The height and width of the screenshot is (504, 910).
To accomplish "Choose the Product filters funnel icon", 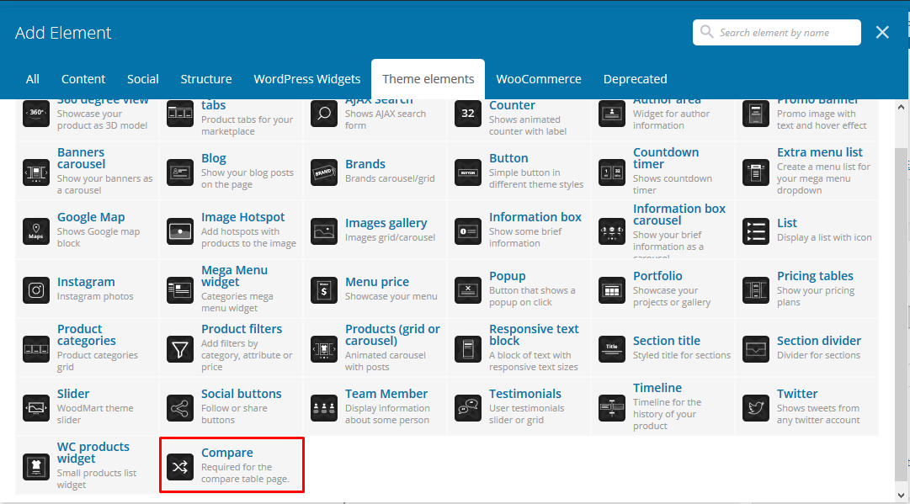I will (180, 348).
